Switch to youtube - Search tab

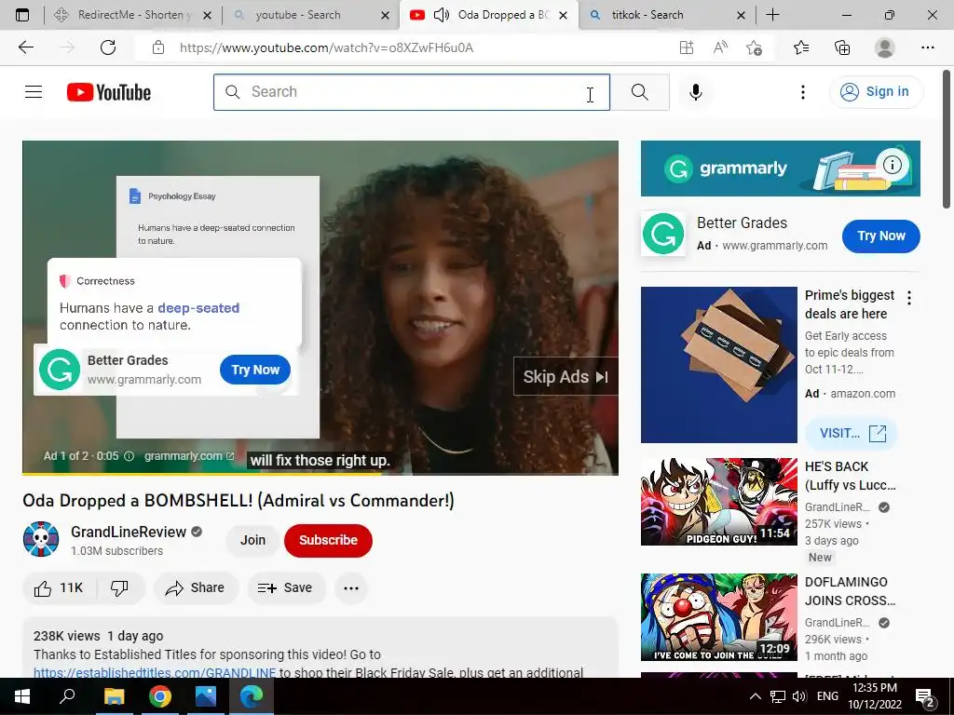tap(309, 15)
